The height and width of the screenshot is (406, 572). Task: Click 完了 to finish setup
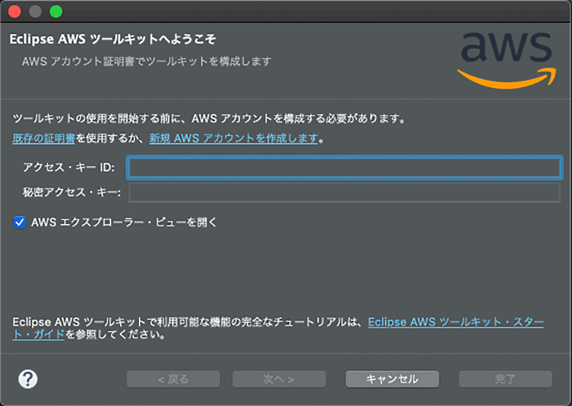coord(505,379)
